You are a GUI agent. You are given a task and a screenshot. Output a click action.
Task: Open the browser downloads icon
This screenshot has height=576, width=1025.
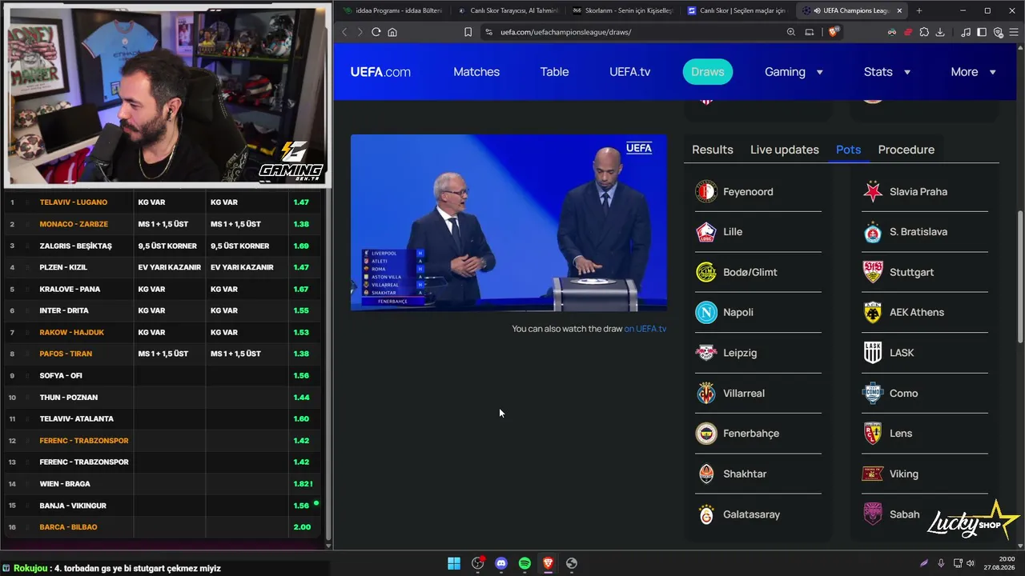[940, 32]
